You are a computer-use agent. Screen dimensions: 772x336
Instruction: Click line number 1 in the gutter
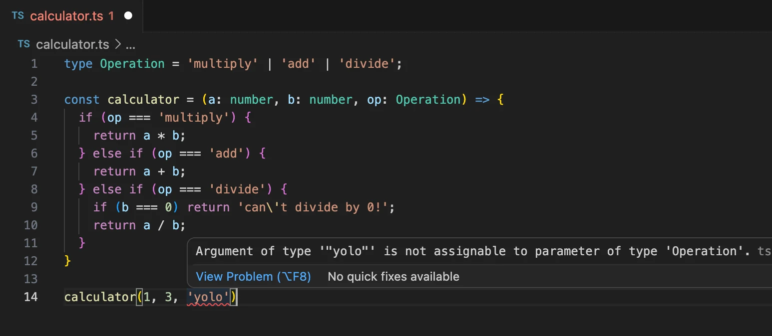pyautogui.click(x=34, y=64)
